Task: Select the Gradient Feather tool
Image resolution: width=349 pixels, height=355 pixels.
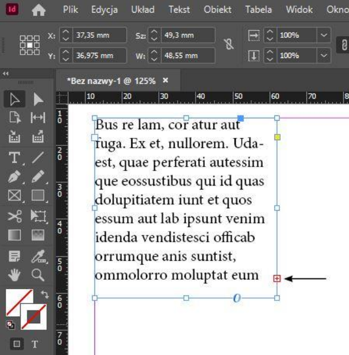Action: [38, 235]
